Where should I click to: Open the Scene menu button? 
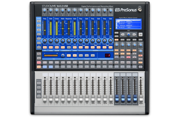(x=122, y=40)
